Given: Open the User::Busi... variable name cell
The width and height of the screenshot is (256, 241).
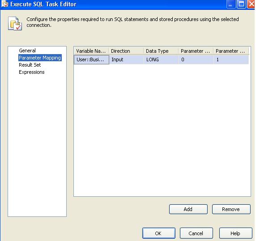Looking at the screenshot, I should pyautogui.click(x=91, y=59).
